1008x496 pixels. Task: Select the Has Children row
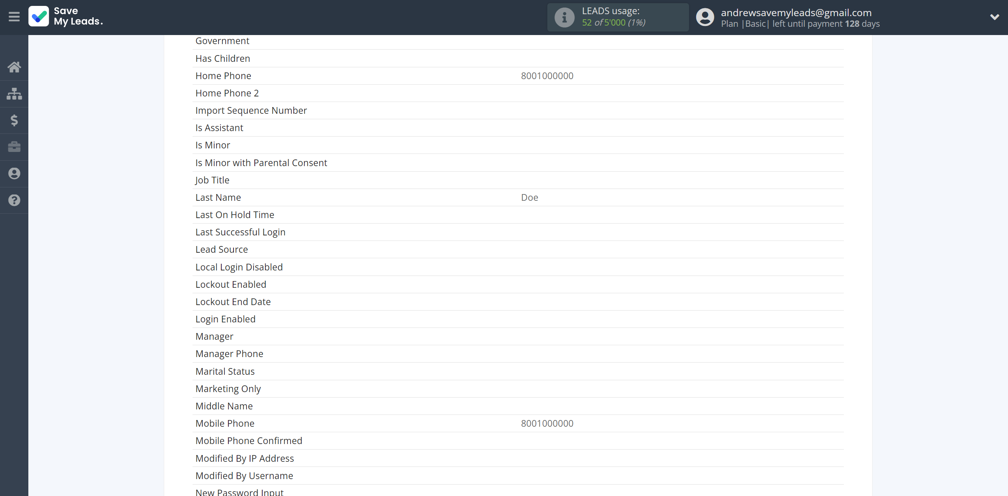518,58
